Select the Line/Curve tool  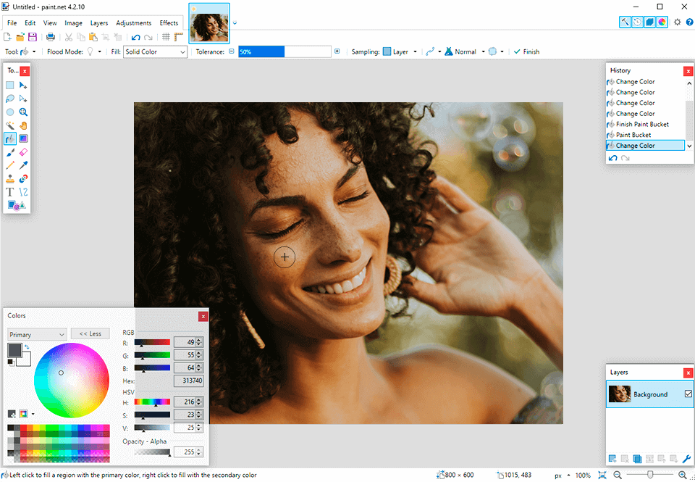coord(23,192)
